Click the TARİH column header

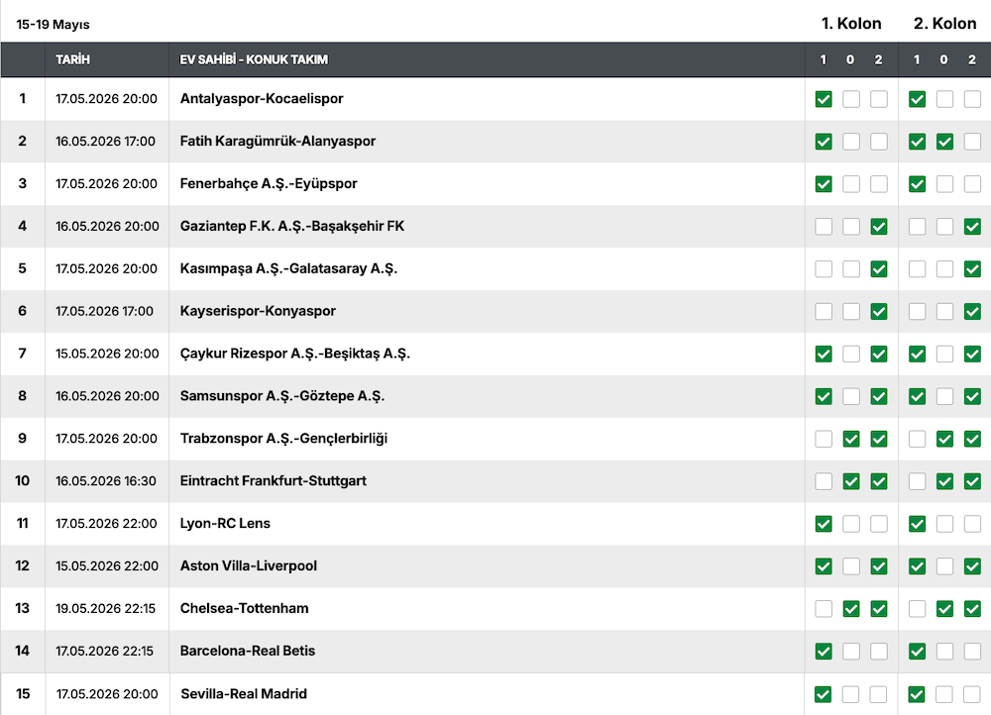click(x=72, y=59)
